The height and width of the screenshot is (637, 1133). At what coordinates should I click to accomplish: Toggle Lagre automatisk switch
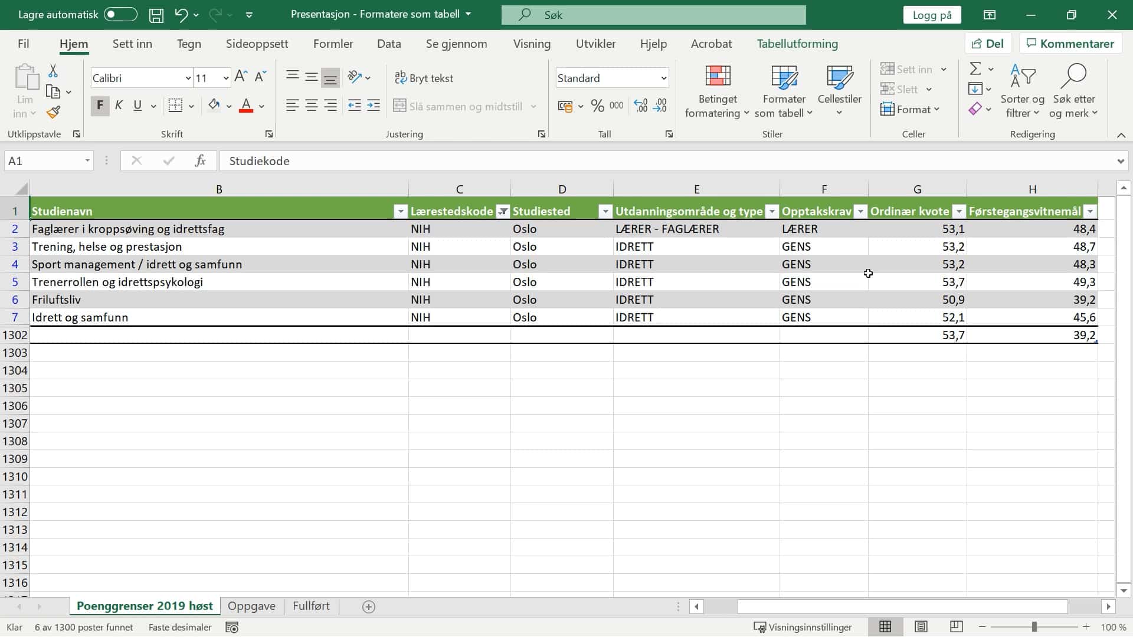(x=120, y=15)
